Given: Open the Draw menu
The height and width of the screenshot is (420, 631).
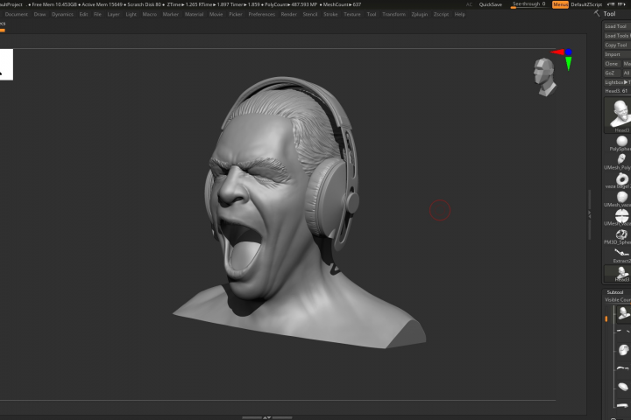Looking at the screenshot, I should 39,14.
